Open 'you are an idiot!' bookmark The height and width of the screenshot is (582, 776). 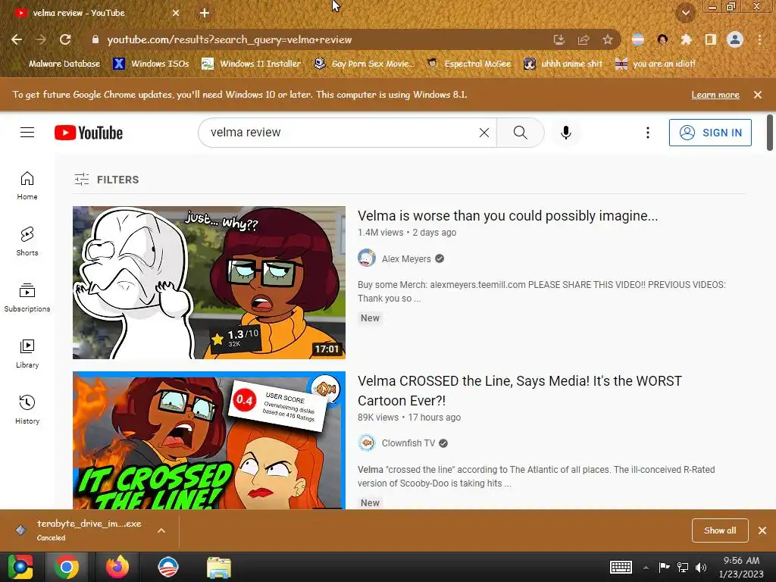click(656, 64)
